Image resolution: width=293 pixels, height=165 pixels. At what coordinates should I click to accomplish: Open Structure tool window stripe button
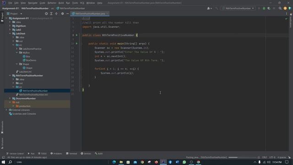pos(2,143)
